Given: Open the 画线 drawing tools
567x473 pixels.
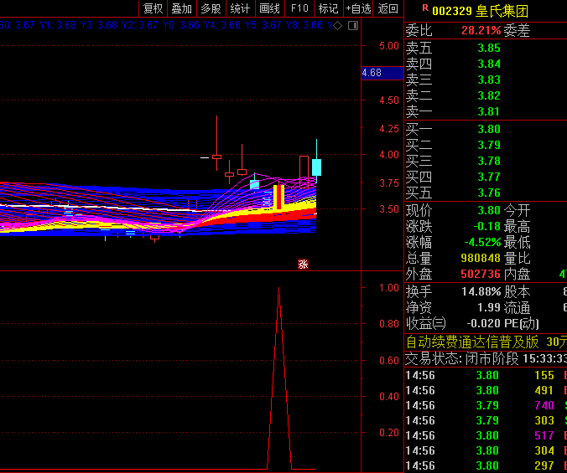Looking at the screenshot, I should coord(269,8).
